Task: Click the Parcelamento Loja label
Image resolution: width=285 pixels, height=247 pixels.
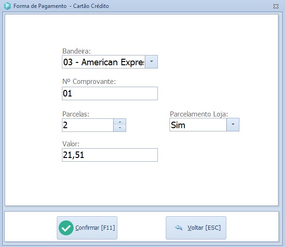Action: [x=199, y=114]
